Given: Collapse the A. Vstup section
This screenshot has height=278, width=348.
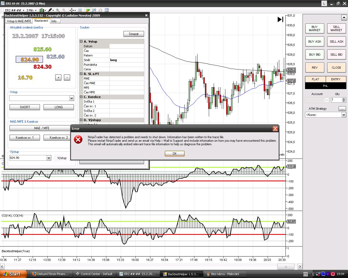Looking at the screenshot, I should 81,42.
